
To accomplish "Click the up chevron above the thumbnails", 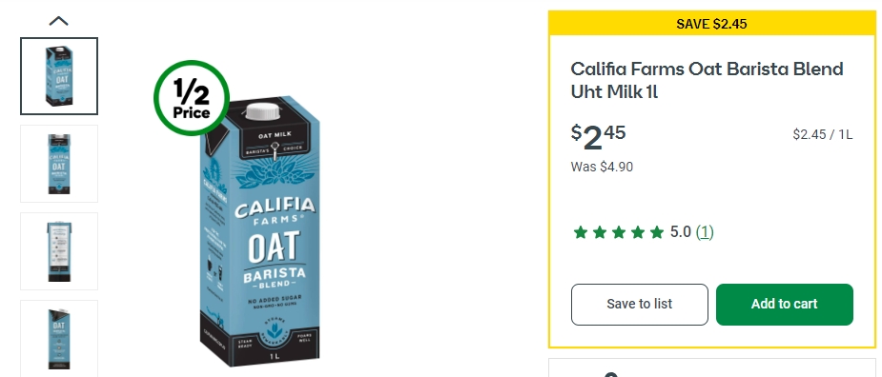I will [58, 21].
